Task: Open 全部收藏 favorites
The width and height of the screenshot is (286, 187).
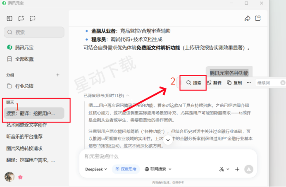Action: tap(20, 59)
